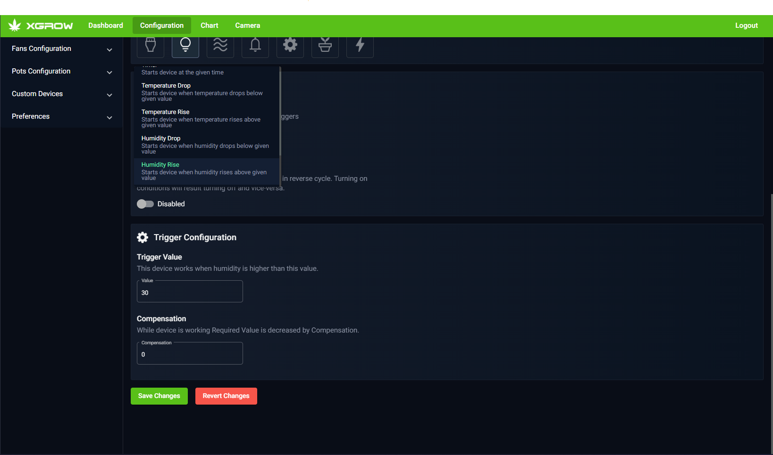Open the Chart tab
The width and height of the screenshot is (773, 455).
210,25
